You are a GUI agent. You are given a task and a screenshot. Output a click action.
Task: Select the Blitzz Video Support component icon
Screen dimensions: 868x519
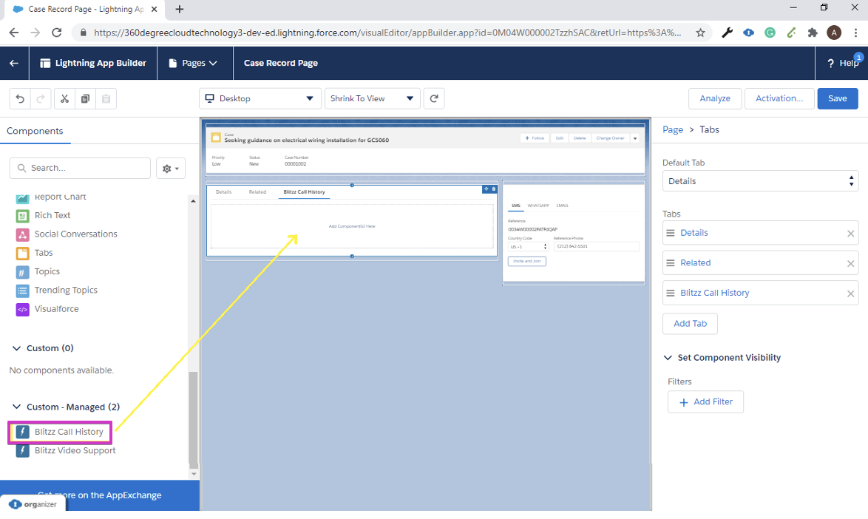(x=22, y=451)
